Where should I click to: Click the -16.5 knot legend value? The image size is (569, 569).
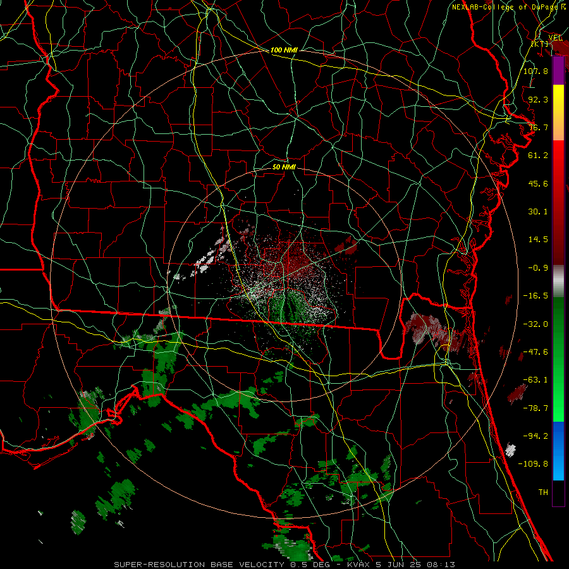[x=535, y=296]
